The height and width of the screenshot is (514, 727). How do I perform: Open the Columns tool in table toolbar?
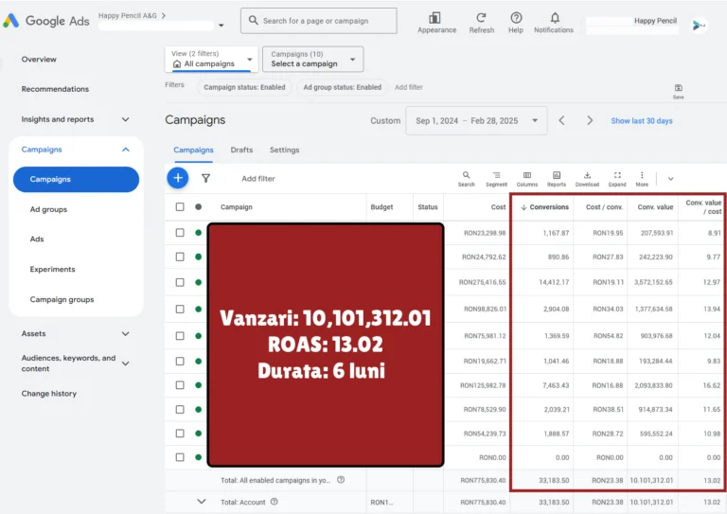tap(526, 176)
